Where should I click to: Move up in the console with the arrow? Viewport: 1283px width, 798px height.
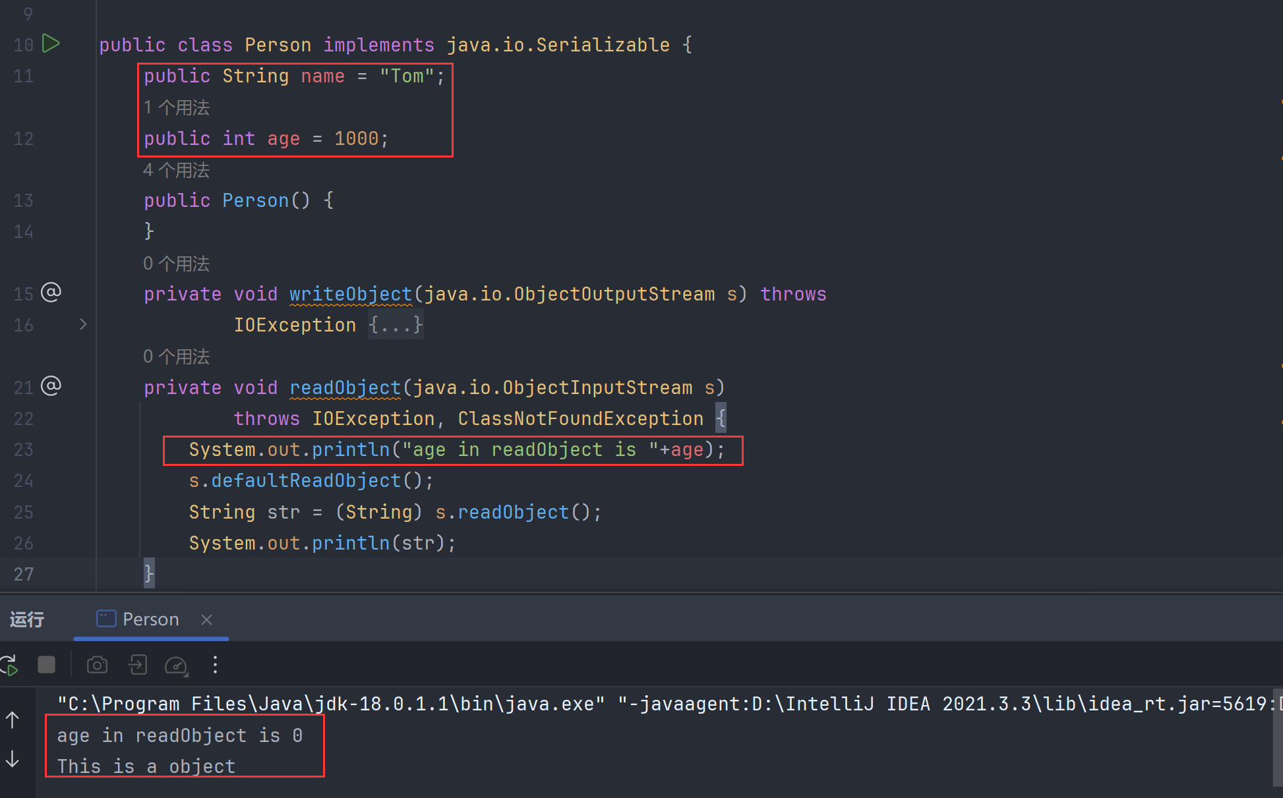[13, 720]
